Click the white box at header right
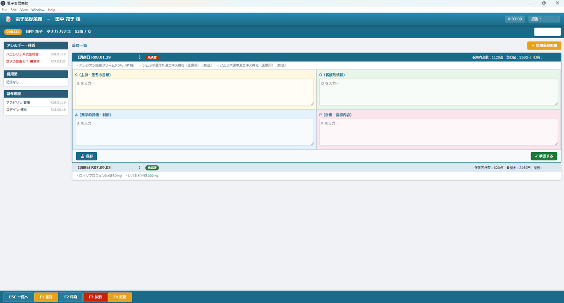Viewport: 564px width, 303px height. [548, 32]
